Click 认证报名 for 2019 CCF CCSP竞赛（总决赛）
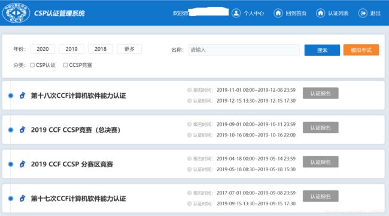The image size is (389, 216). [x=321, y=128]
